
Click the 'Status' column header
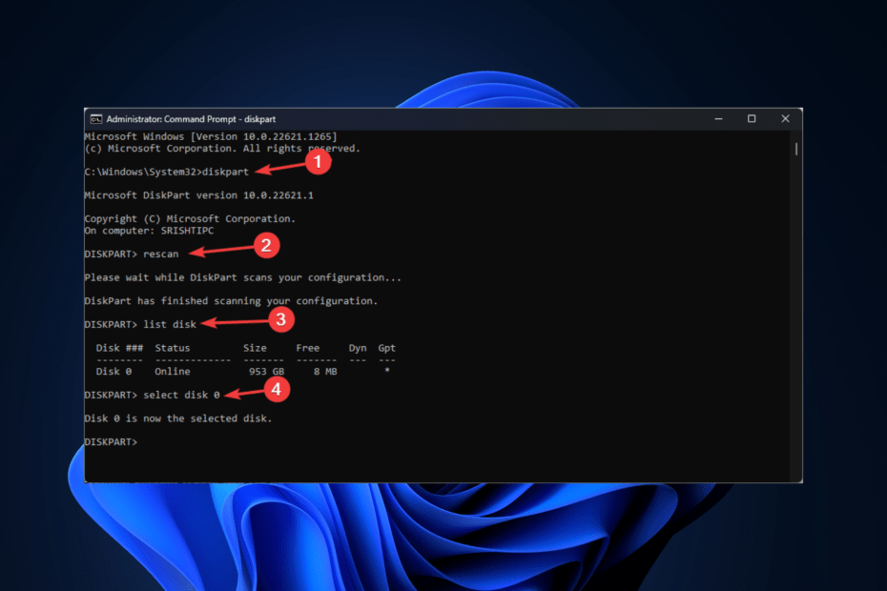coord(173,348)
